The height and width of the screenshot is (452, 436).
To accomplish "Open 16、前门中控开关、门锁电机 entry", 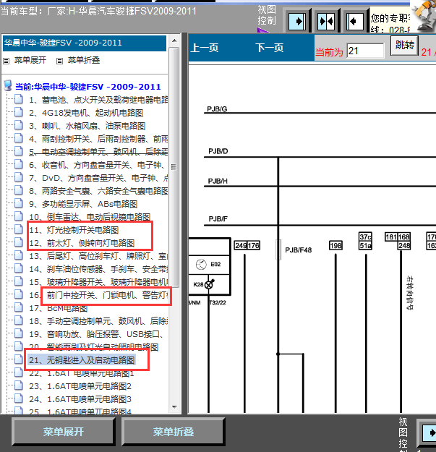I will click(x=98, y=295).
